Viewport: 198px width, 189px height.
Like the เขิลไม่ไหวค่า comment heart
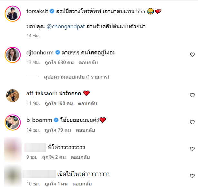pos(192,176)
